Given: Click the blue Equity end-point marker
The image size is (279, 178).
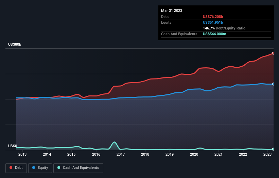Looking at the screenshot, I should point(273,84).
